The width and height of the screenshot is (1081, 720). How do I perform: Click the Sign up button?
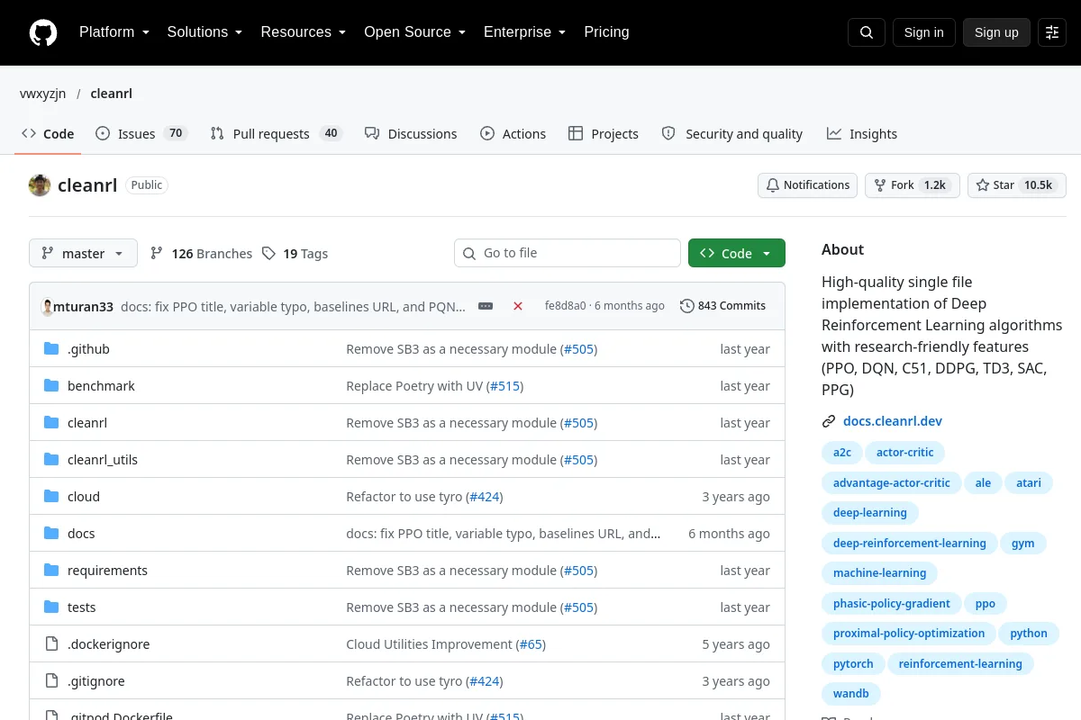pos(996,32)
